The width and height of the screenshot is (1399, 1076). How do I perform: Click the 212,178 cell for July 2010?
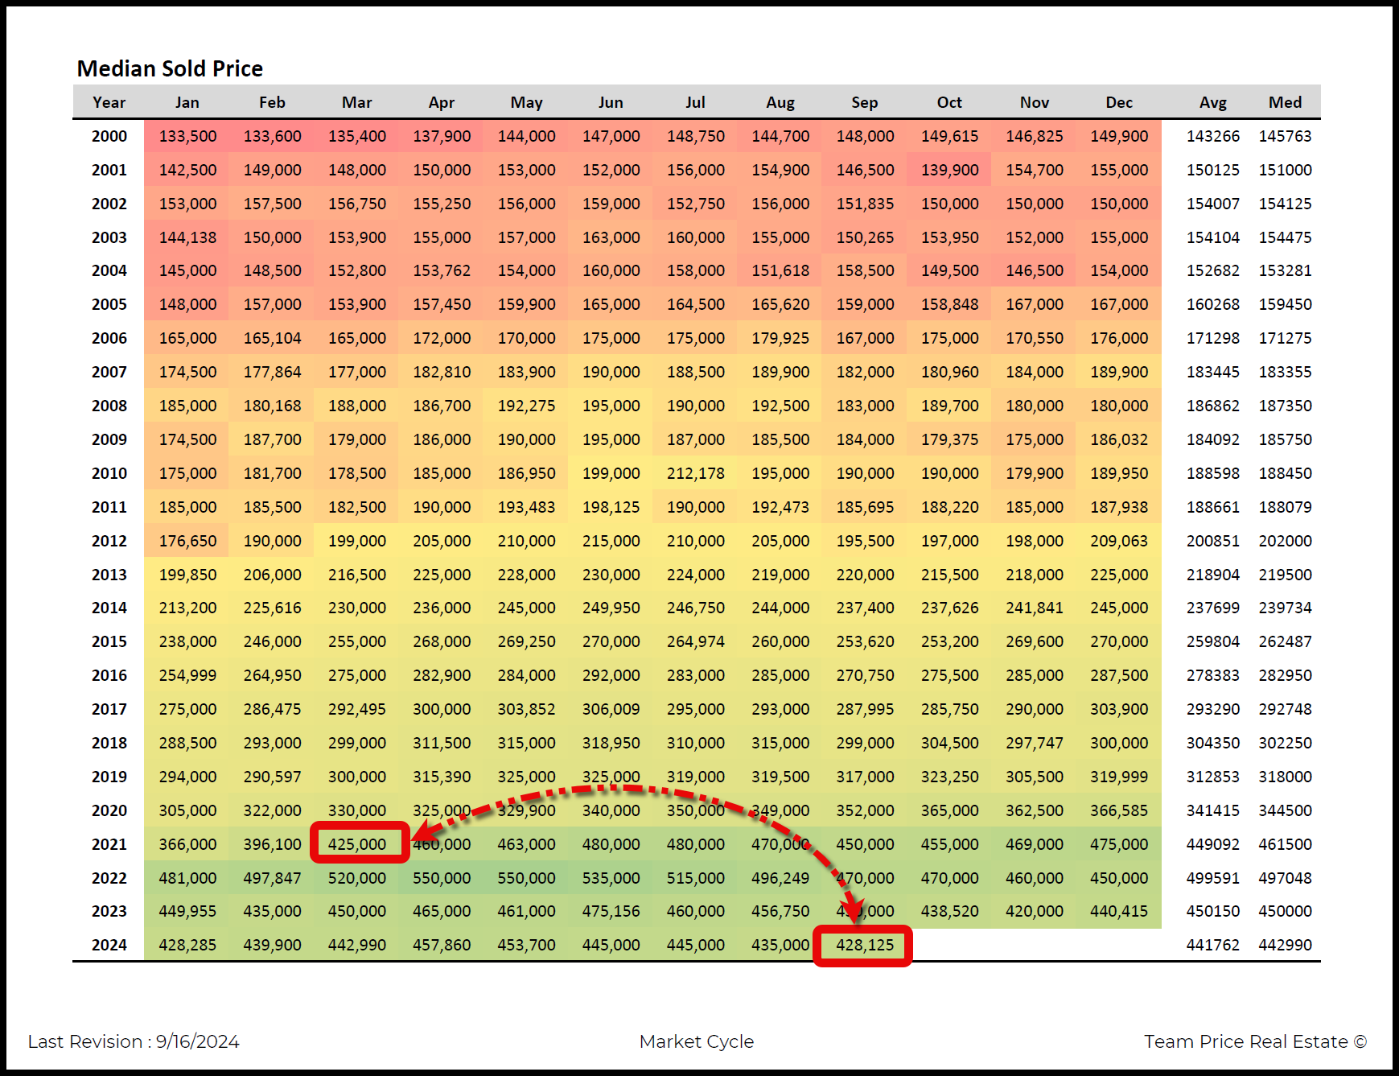pyautogui.click(x=696, y=473)
